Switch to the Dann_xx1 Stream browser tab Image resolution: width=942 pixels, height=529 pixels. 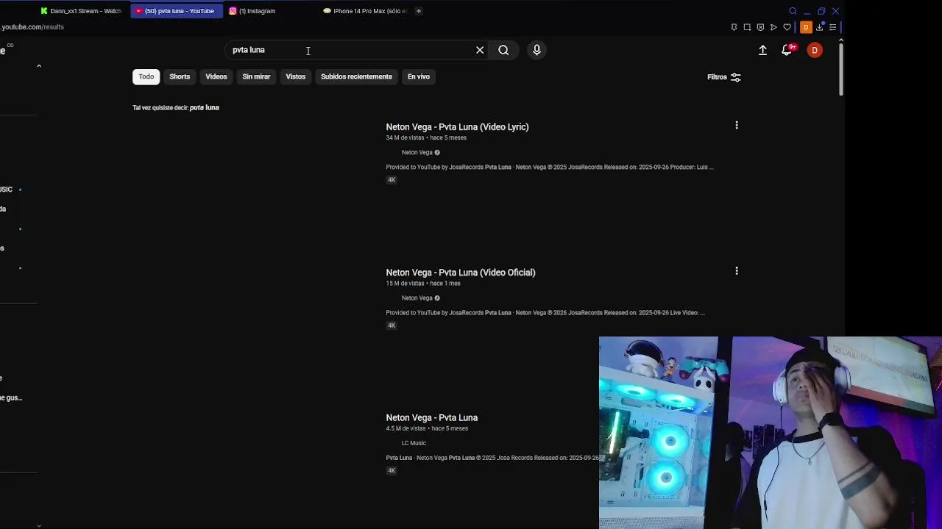(x=81, y=11)
